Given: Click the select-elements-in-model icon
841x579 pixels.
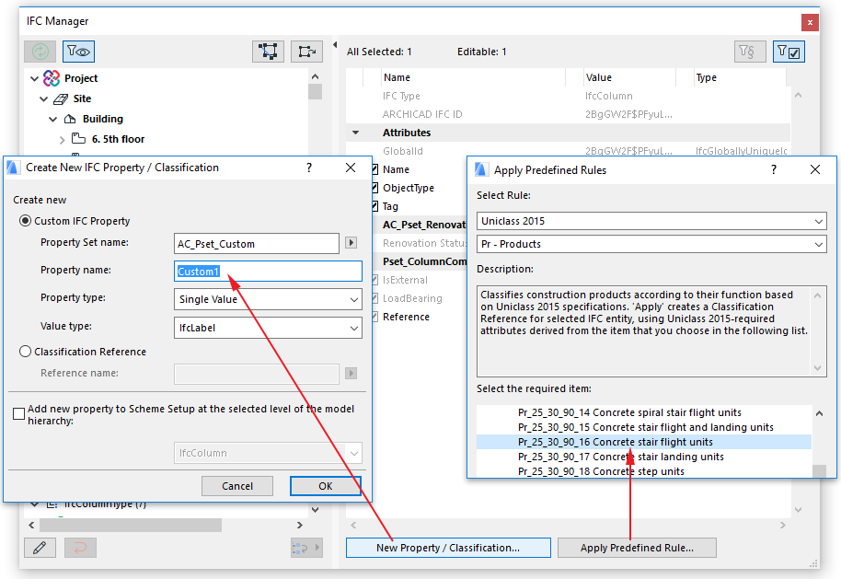Looking at the screenshot, I should [x=268, y=52].
